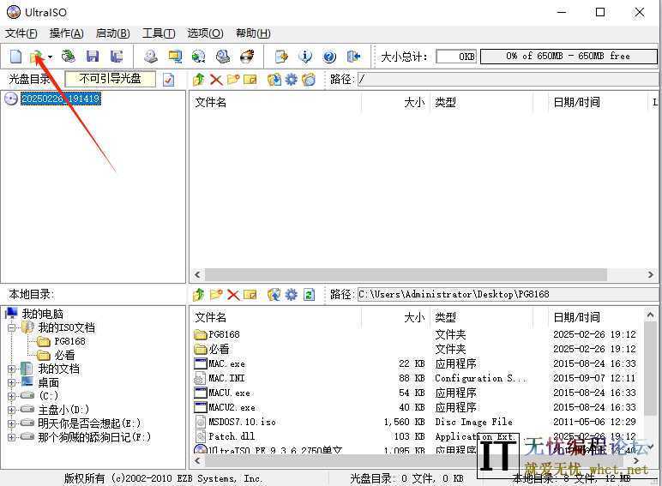Click the 0% of 650MB capacity bar
The image size is (662, 486).
click(x=568, y=57)
